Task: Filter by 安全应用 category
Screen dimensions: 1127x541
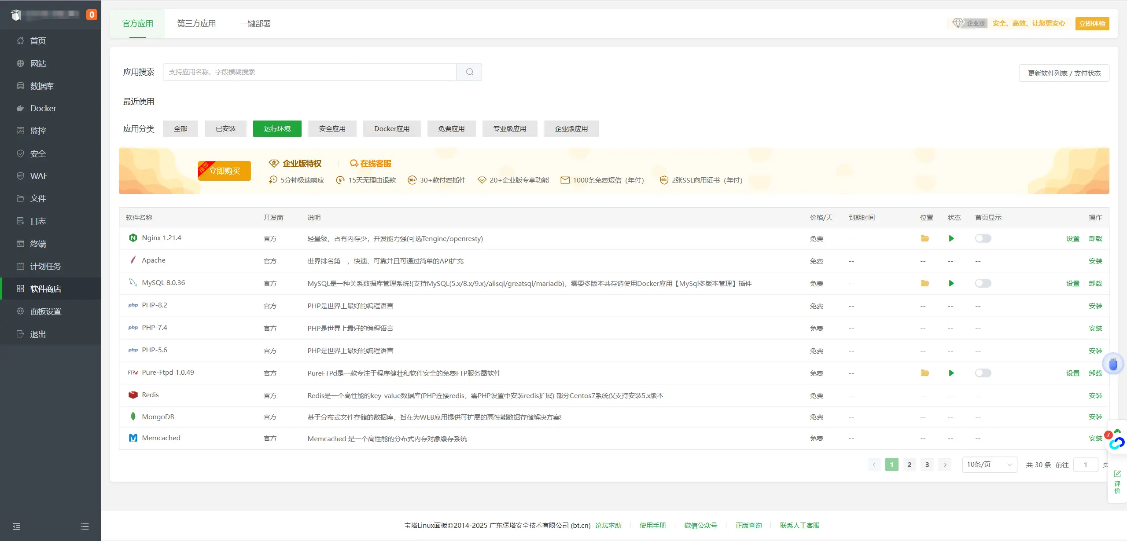Action: (332, 129)
